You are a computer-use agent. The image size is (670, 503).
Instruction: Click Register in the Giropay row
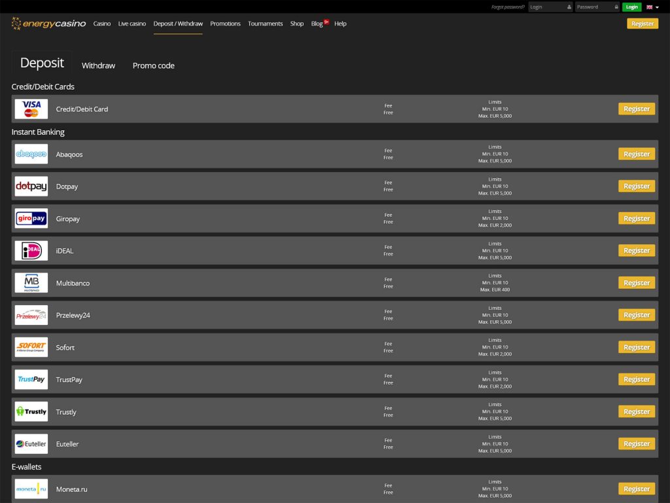[636, 218]
